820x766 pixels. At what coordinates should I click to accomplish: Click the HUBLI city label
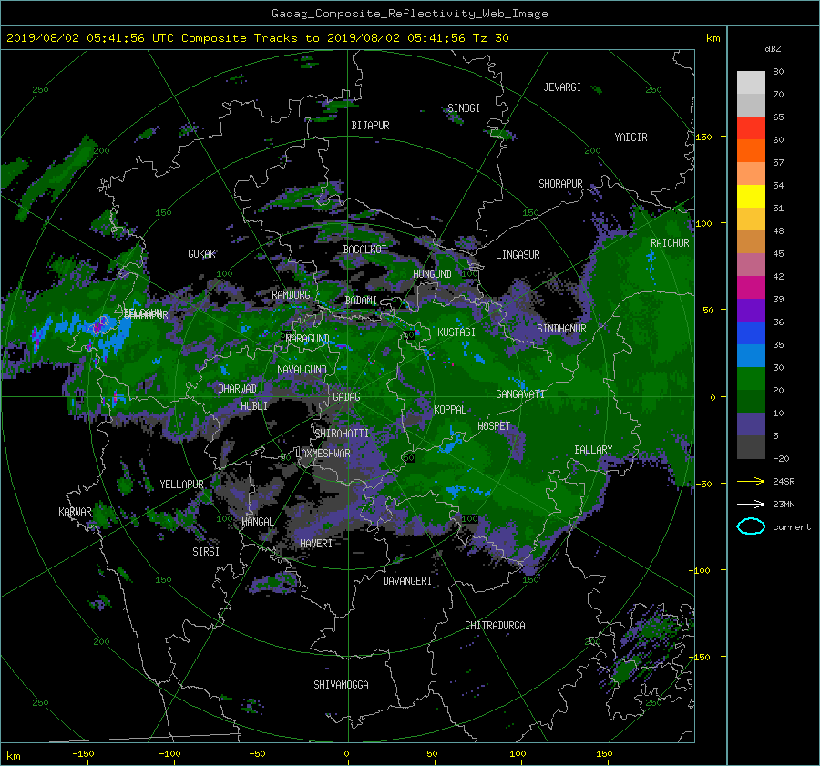(x=254, y=405)
